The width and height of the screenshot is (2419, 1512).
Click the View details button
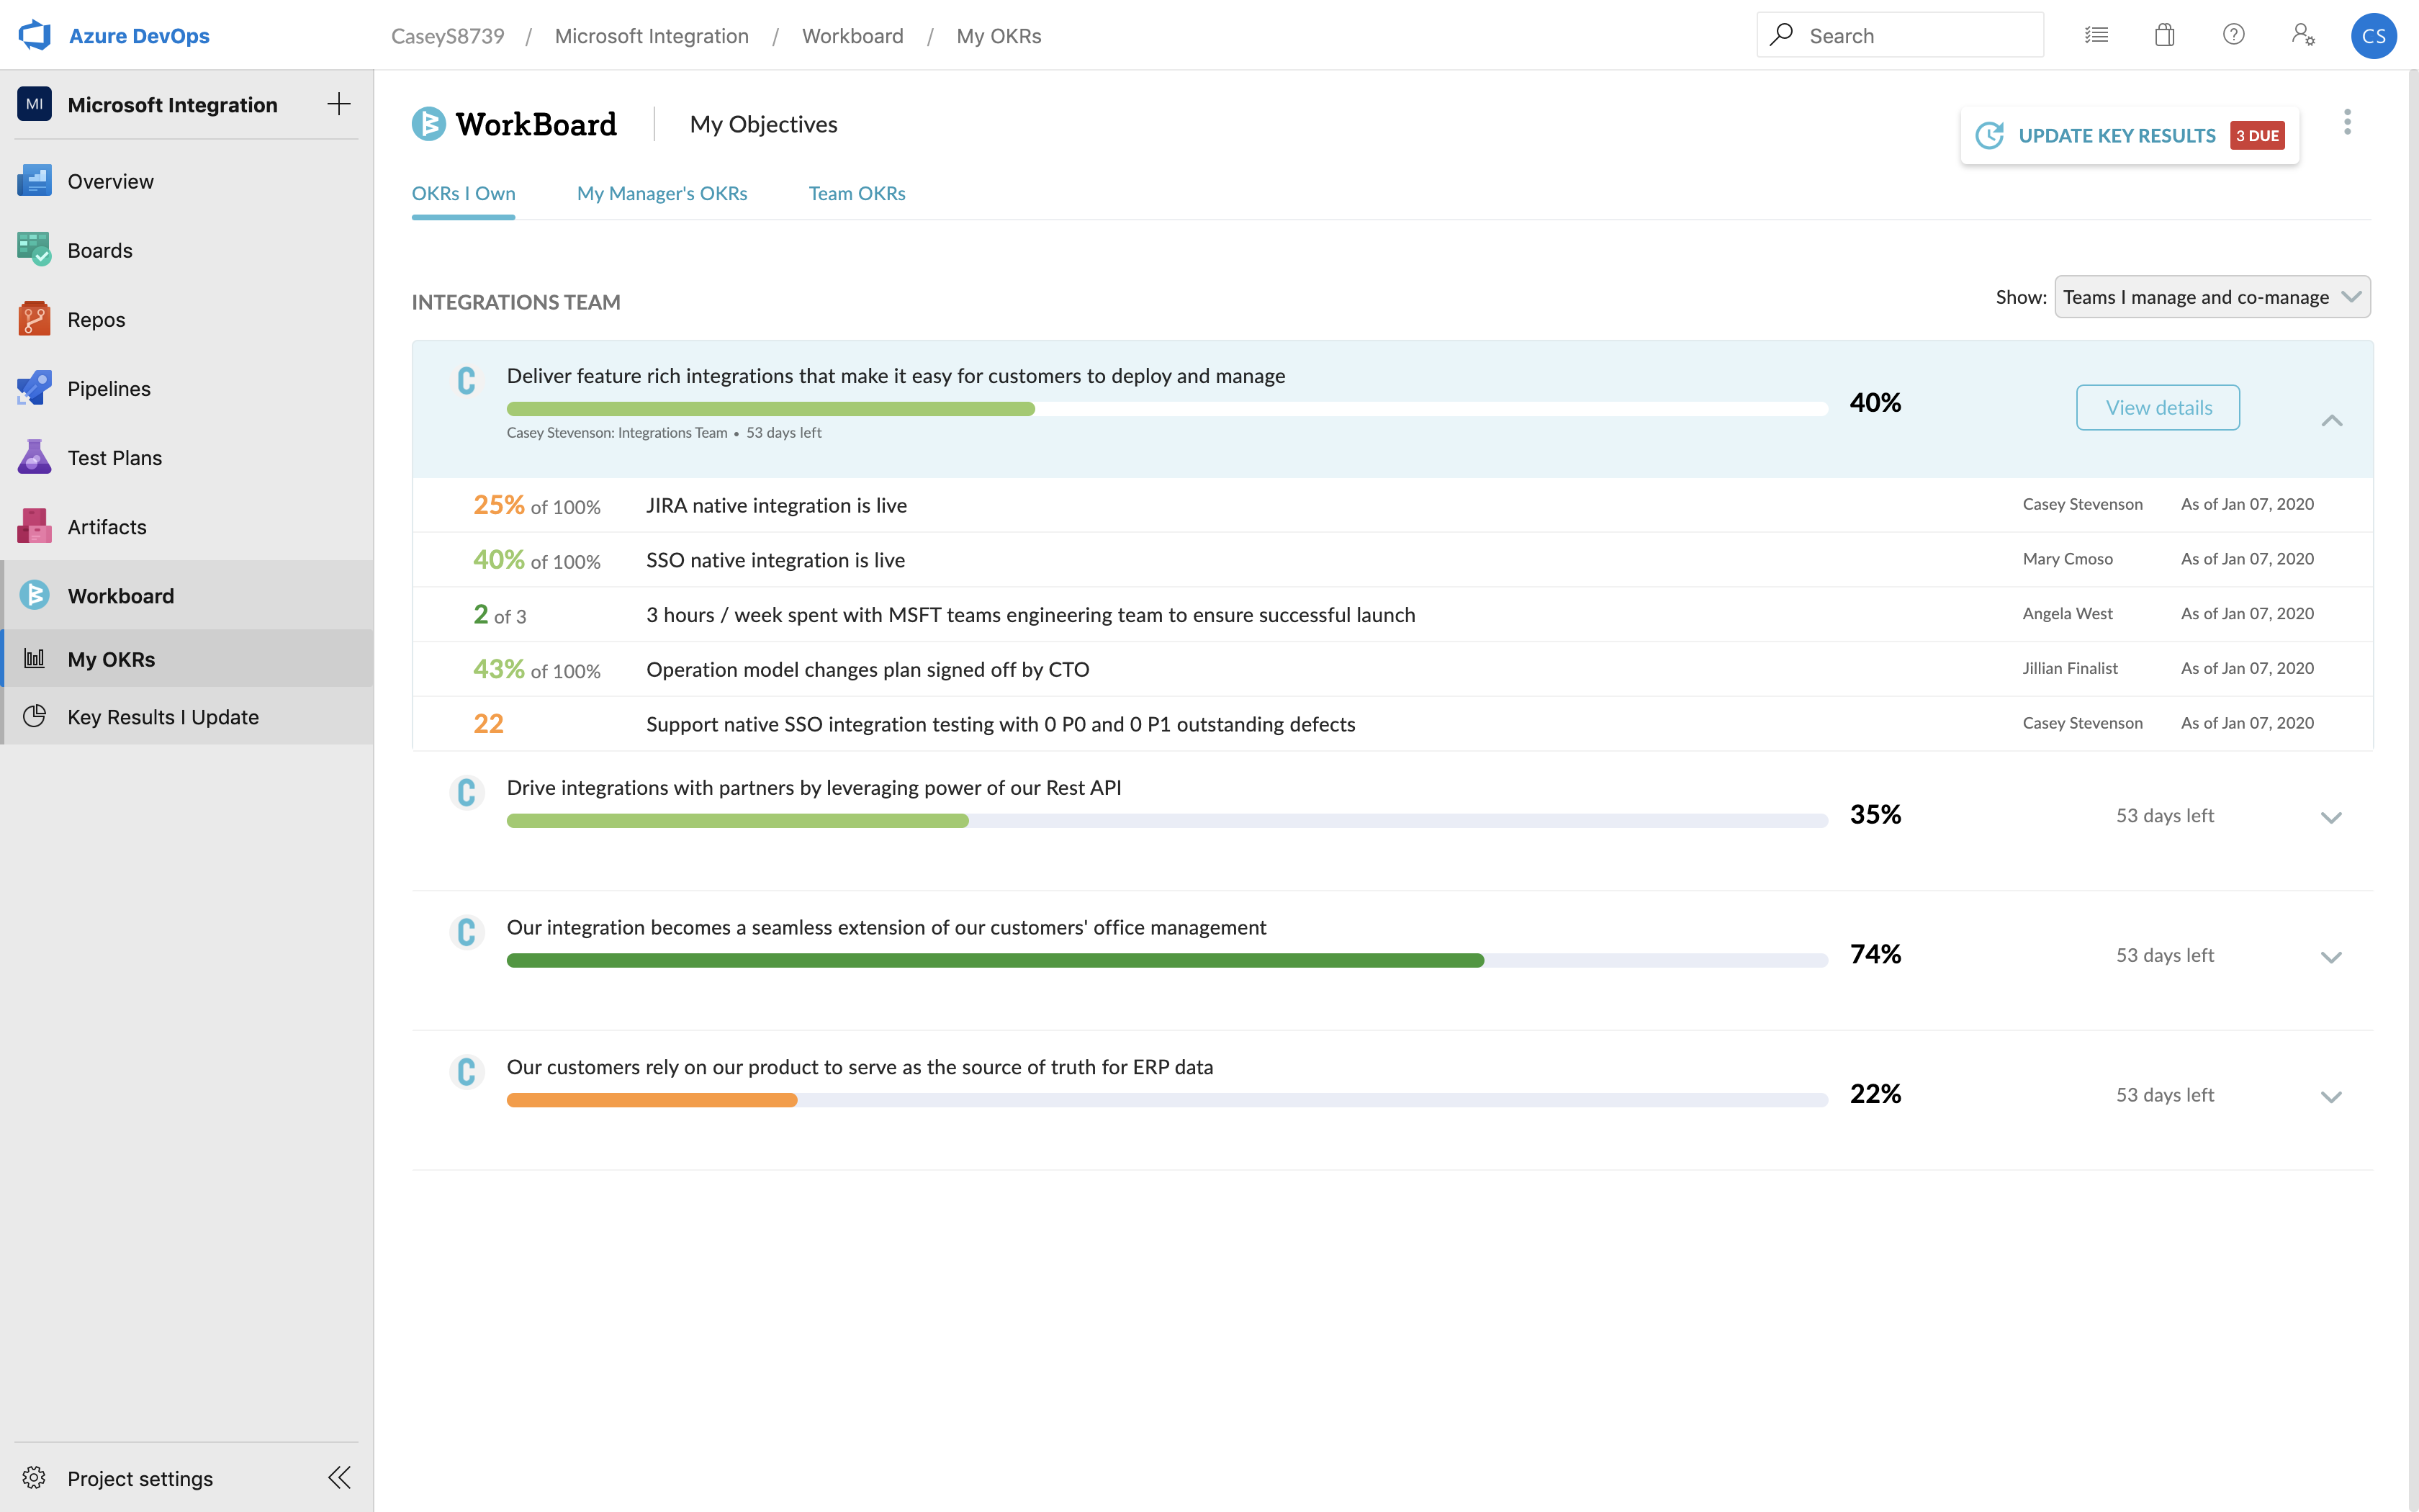pyautogui.click(x=2158, y=408)
